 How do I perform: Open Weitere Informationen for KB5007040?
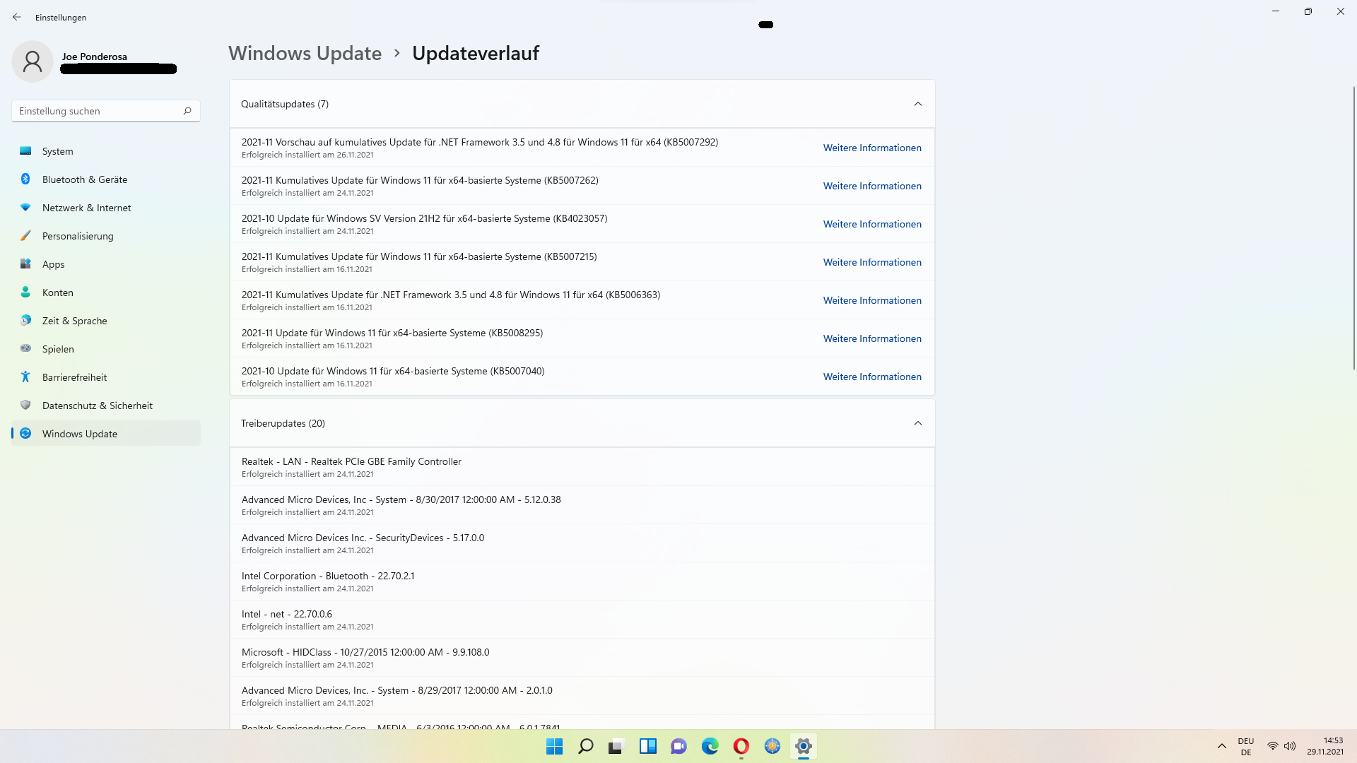[871, 377]
